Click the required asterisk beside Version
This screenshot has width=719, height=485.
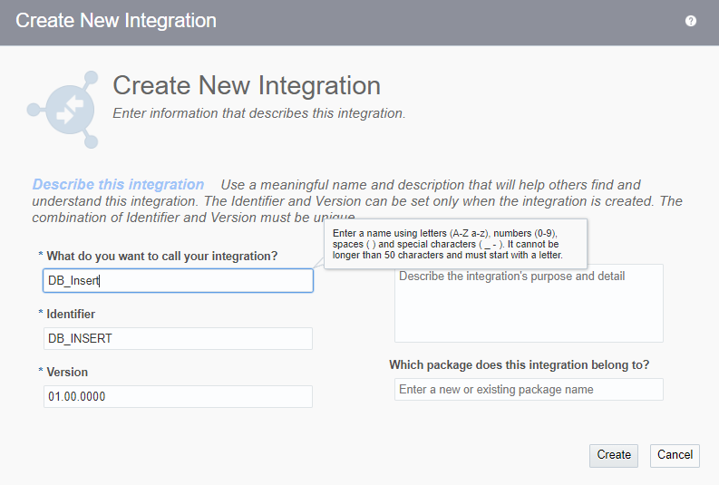tap(40, 372)
